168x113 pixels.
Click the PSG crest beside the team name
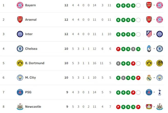click(20, 92)
